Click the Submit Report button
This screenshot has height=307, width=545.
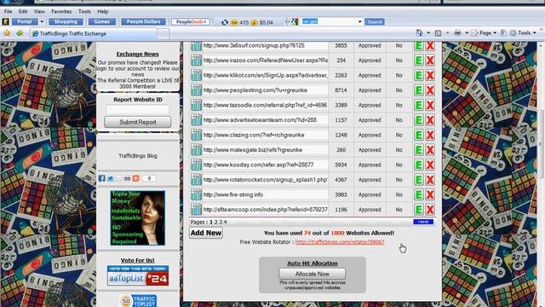(138, 122)
